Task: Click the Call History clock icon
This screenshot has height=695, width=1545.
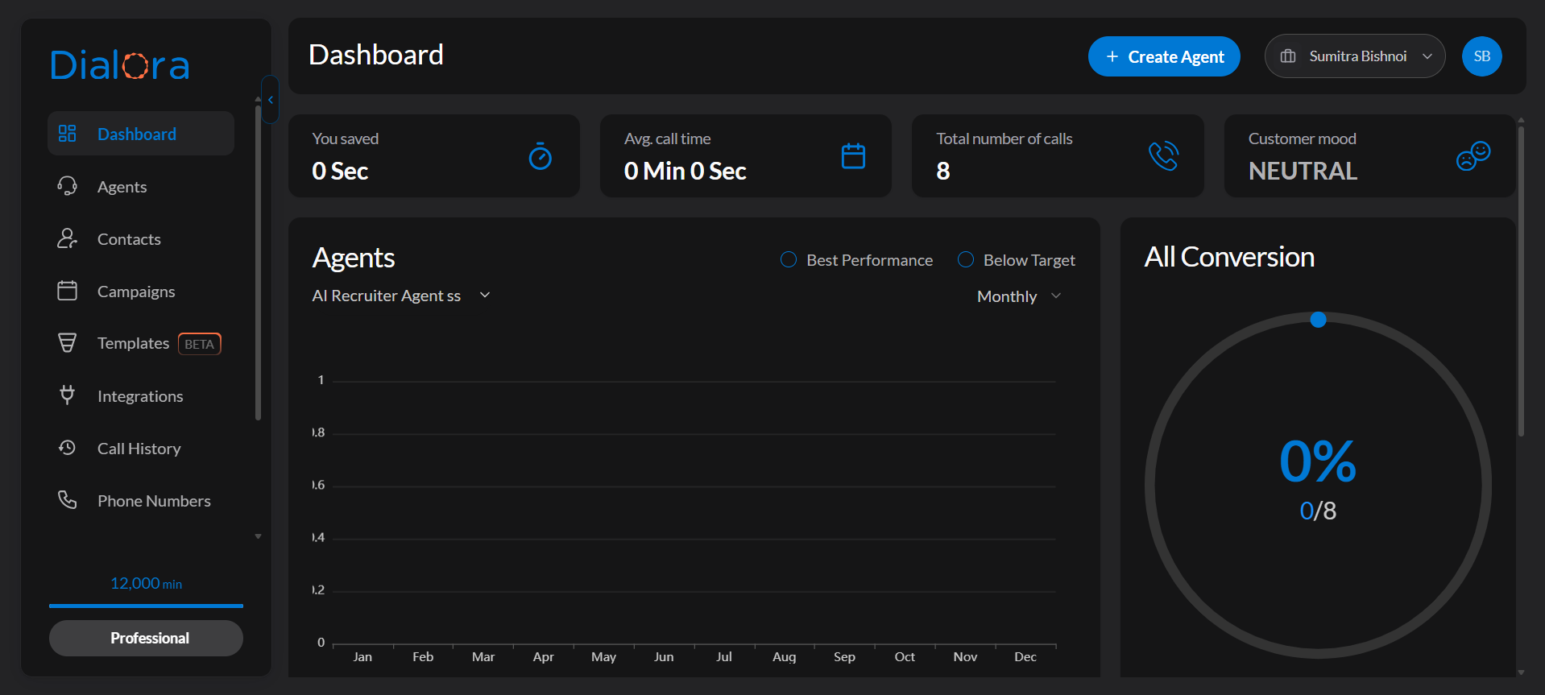Action: coord(68,448)
